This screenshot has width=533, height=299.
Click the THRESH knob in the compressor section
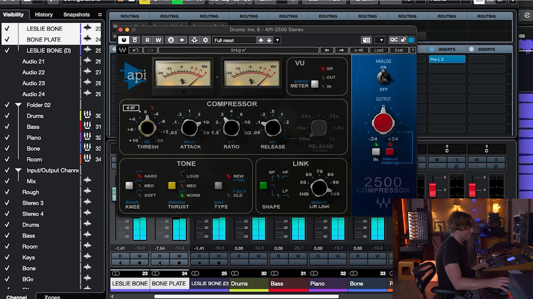tap(147, 128)
